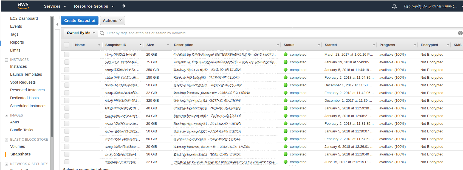Go to Volumes in the sidebar

click(x=18, y=146)
